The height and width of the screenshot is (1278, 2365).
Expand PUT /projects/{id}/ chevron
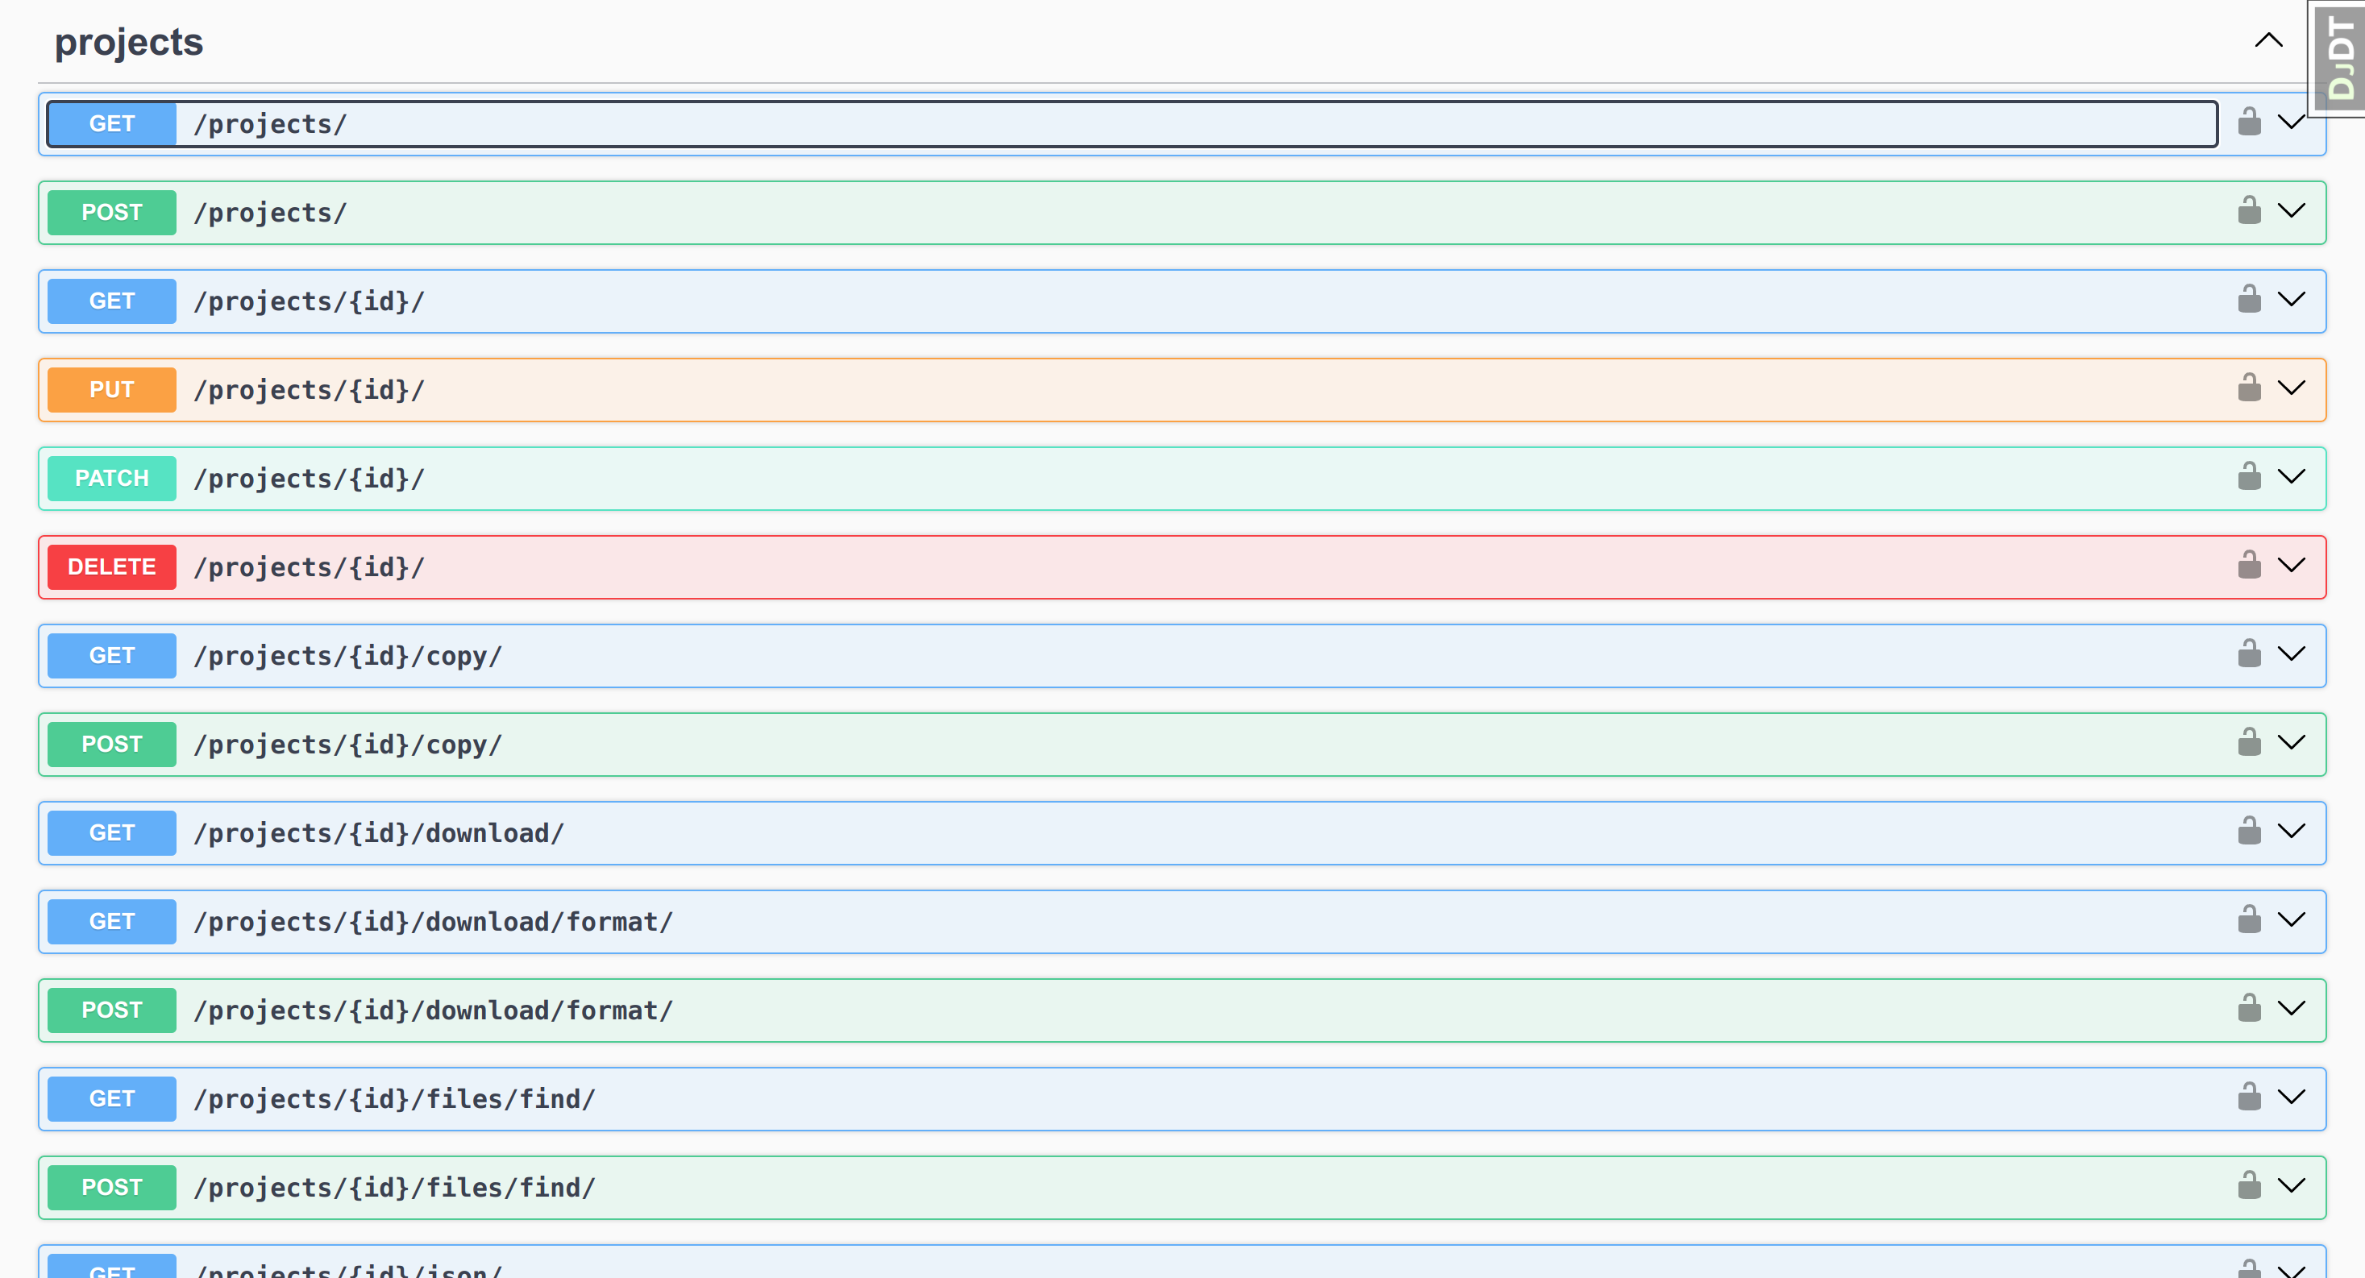pos(2292,388)
